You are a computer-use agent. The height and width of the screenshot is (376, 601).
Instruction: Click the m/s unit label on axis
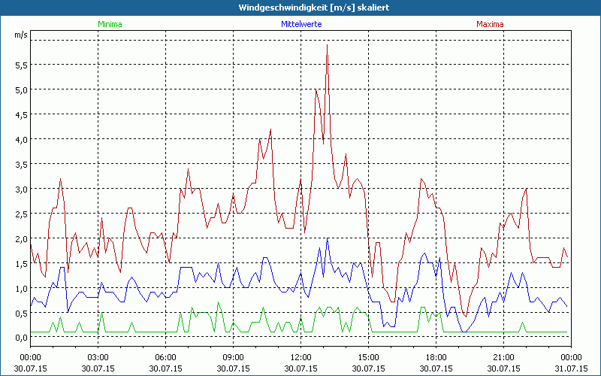click(x=20, y=35)
